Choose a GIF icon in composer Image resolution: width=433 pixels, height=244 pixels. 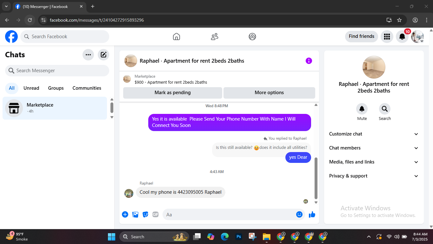click(156, 214)
